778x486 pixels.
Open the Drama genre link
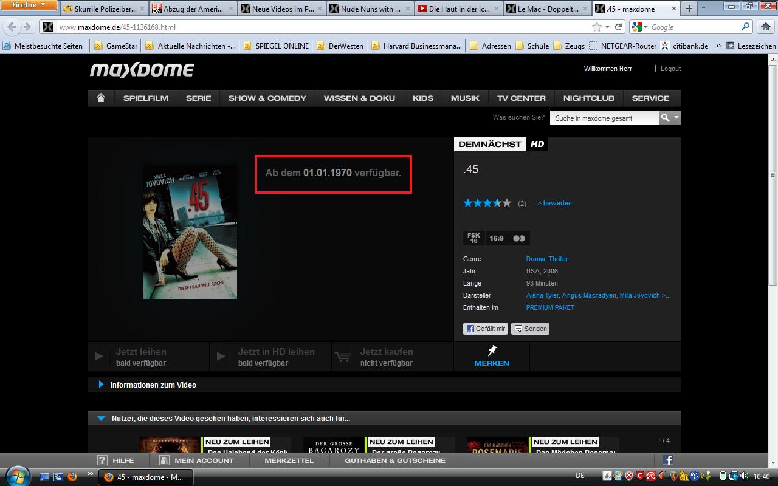535,259
